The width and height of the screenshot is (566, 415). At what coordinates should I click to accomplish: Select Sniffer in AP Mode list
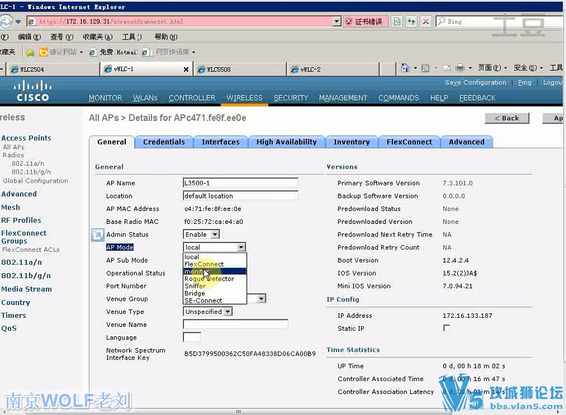[215, 286]
